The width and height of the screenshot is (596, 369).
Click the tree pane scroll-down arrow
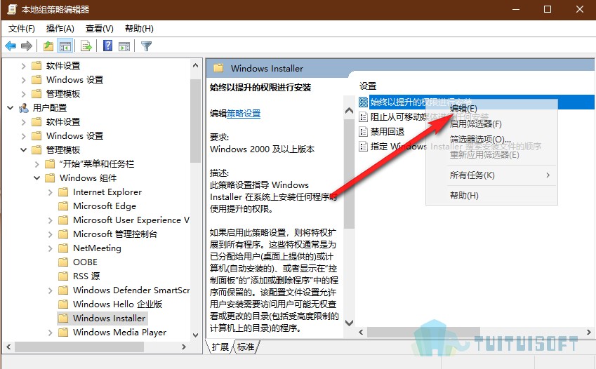[x=195, y=335]
